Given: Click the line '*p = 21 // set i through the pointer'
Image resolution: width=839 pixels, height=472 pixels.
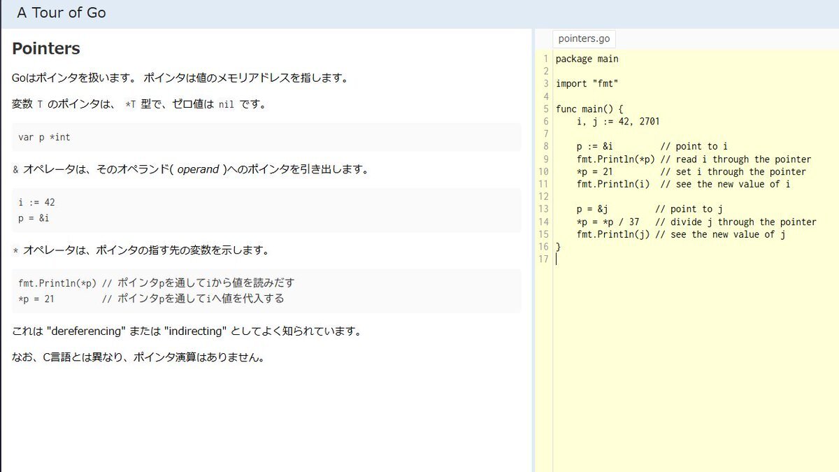Looking at the screenshot, I should point(691,172).
